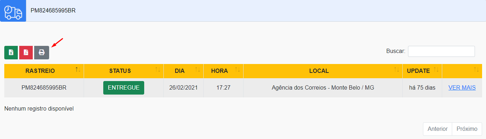The width and height of the screenshot is (486, 139).
Task: Open the VER MAIS link
Action: click(462, 87)
